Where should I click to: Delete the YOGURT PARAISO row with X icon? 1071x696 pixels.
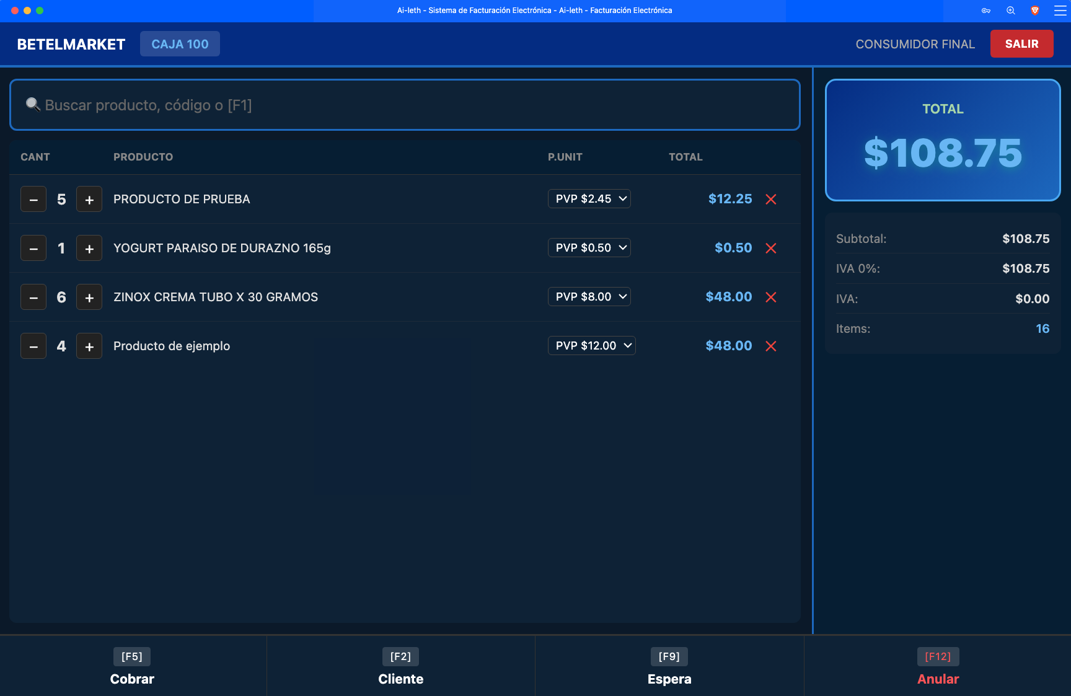771,249
